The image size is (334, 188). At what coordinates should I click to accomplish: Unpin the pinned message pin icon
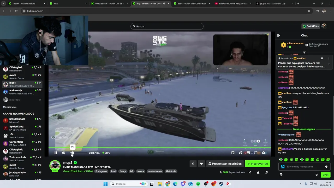(322, 58)
